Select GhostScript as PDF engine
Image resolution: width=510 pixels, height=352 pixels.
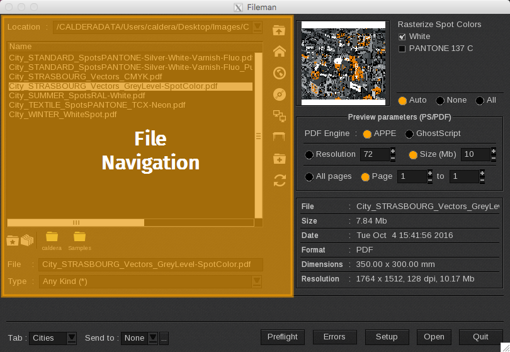tap(409, 134)
